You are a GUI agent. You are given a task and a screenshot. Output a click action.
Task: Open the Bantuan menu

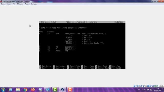34,4
